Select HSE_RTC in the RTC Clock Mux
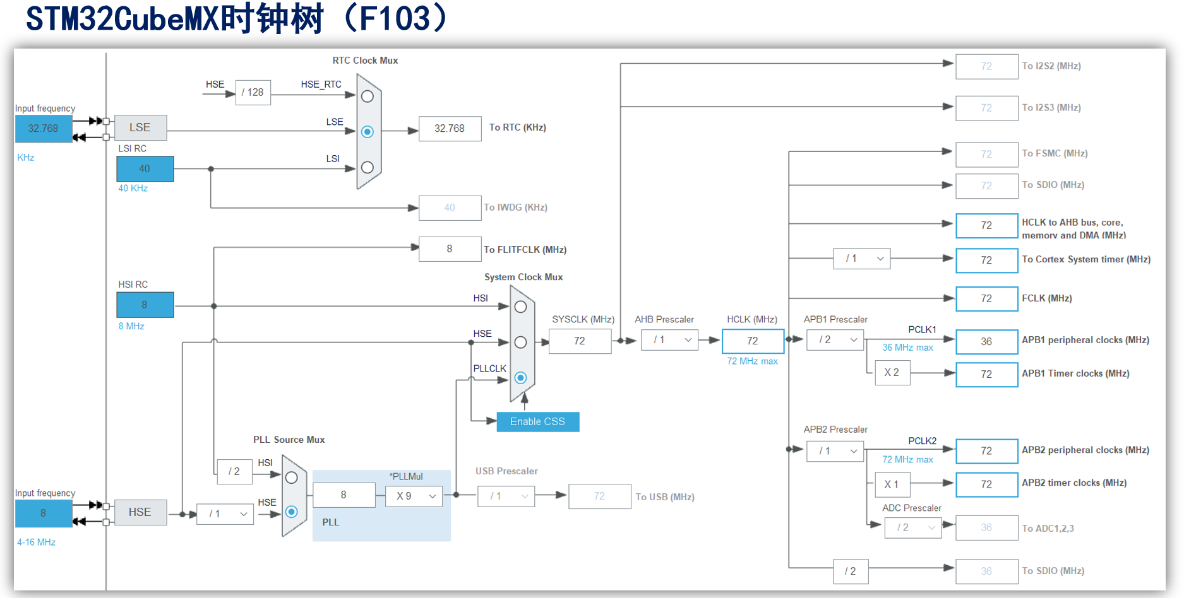This screenshot has width=1184, height=598. point(368,97)
